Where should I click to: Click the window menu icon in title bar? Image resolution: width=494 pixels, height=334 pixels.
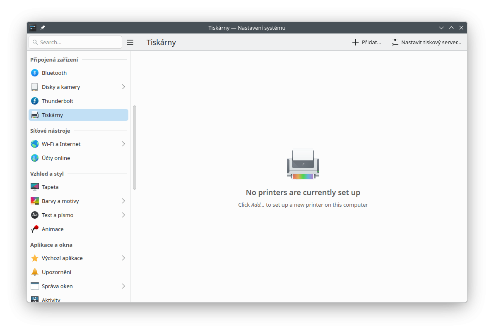pos(33,28)
